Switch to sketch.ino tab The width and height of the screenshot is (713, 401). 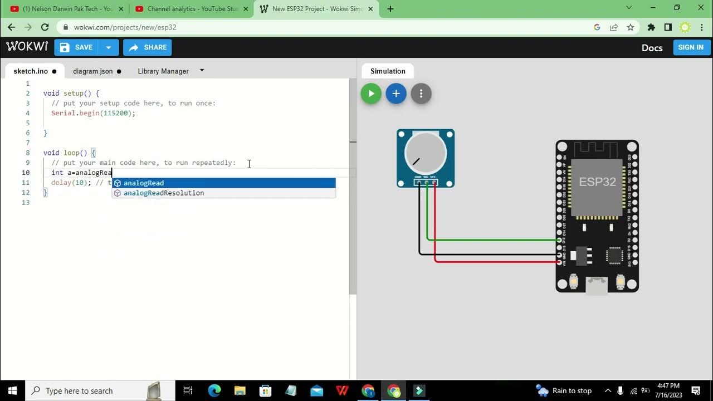[35, 71]
